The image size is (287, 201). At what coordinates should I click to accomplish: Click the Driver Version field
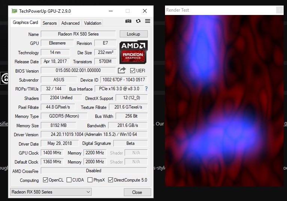[94, 134]
